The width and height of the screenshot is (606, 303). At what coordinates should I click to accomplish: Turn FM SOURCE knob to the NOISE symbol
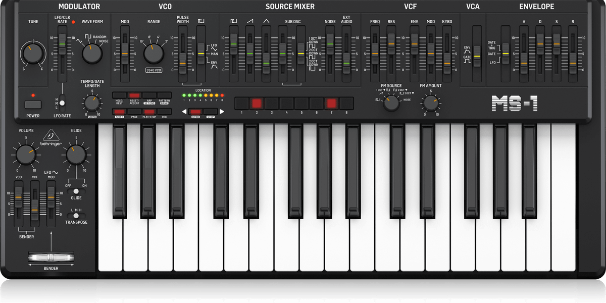tap(401, 100)
